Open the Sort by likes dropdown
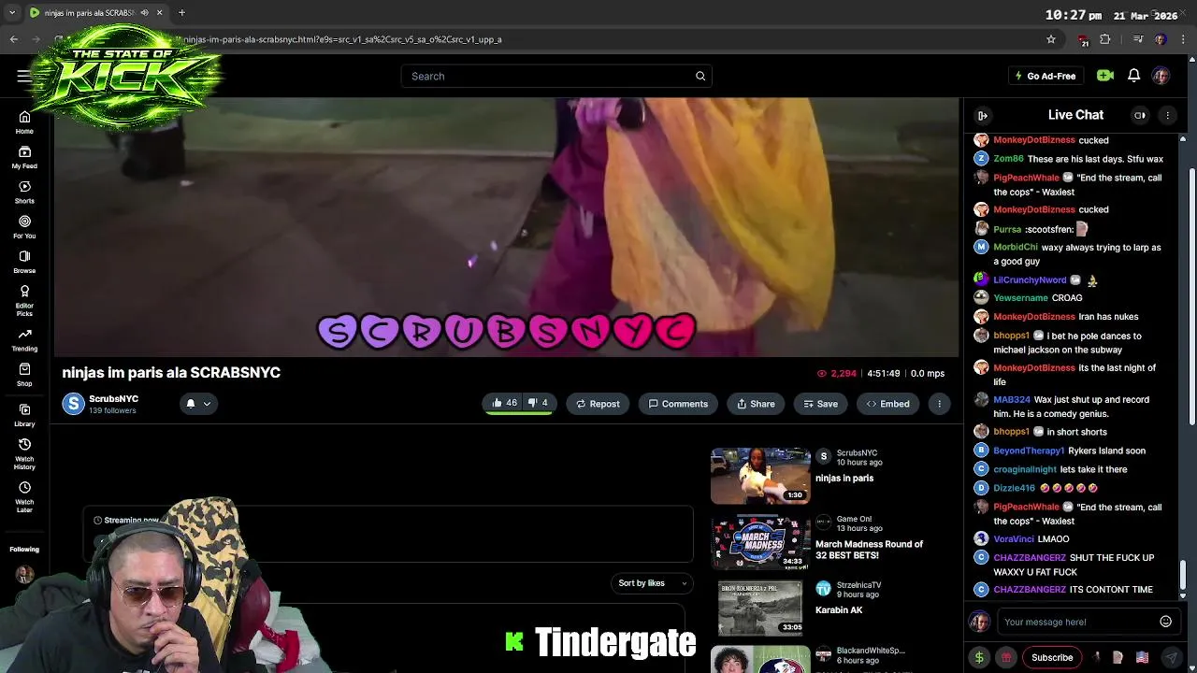This screenshot has height=673, width=1197. tap(652, 583)
